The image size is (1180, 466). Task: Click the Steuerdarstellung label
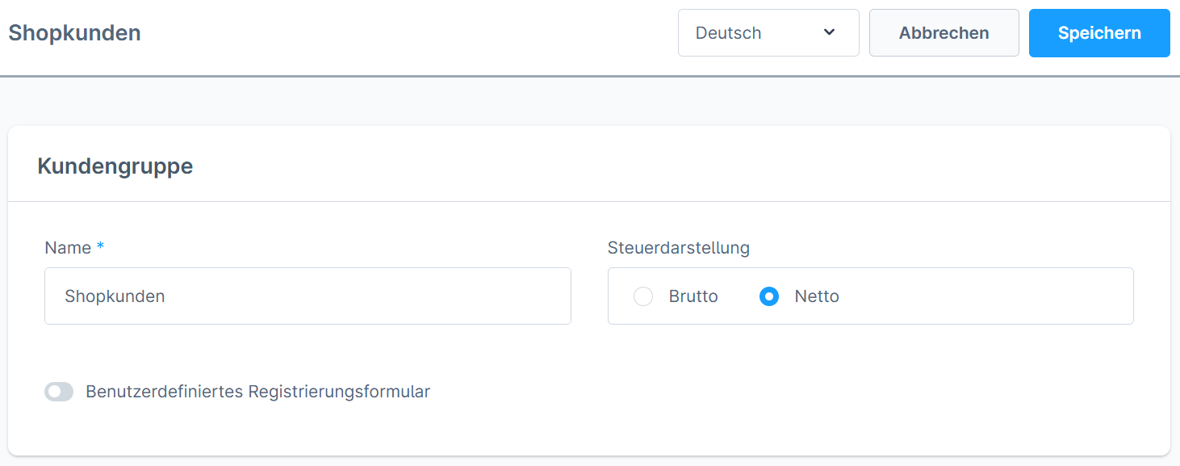point(678,248)
